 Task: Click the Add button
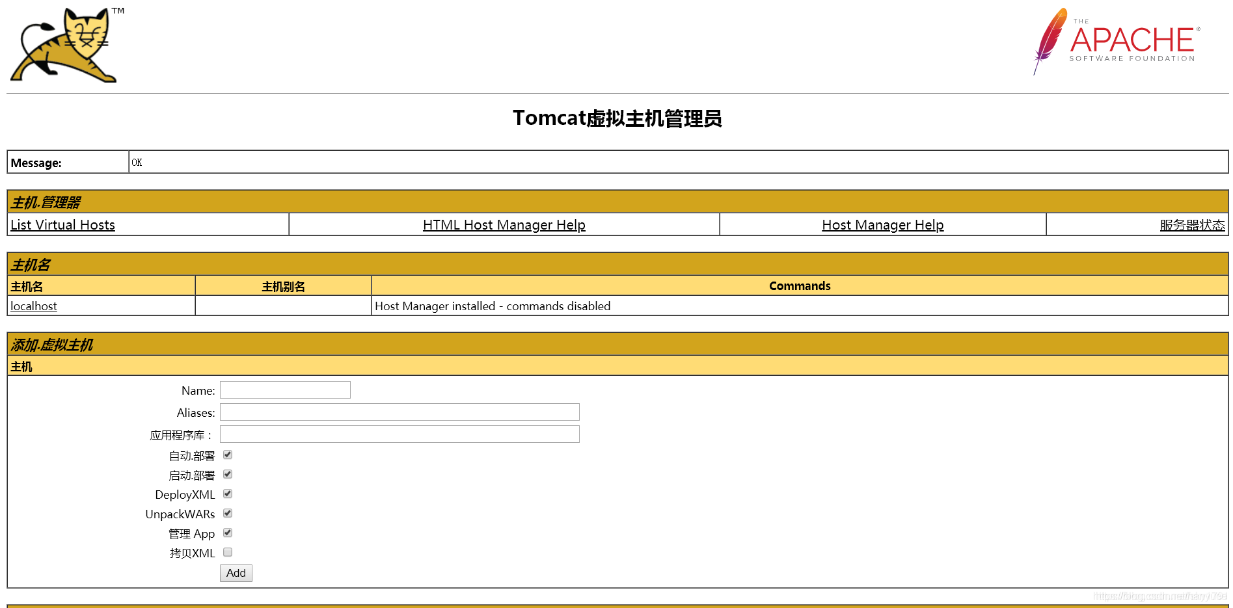[236, 573]
